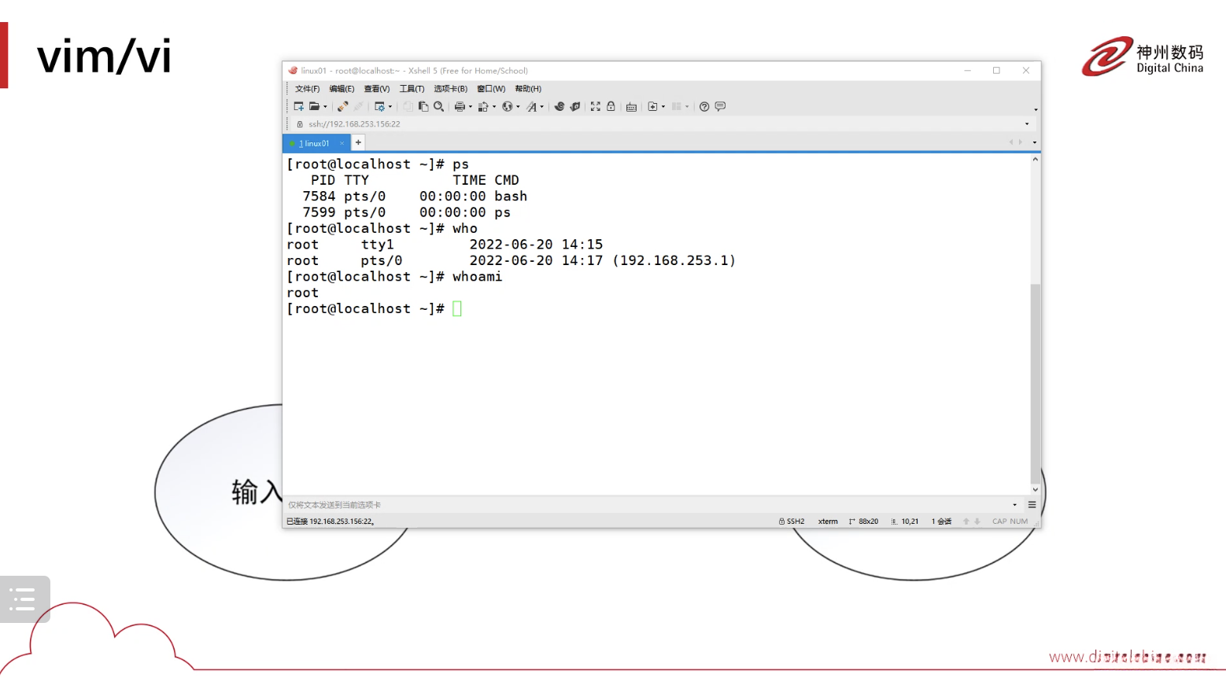Click the 'whoami' command line text
This screenshot has width=1226, height=678.
477,277
